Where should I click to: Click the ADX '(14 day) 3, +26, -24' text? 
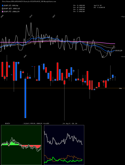pos(70,123)
